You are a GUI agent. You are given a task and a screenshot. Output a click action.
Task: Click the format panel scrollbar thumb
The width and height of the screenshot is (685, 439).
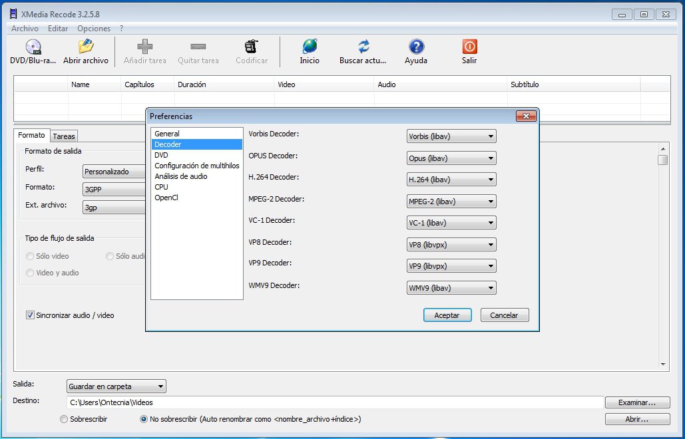coord(663,160)
